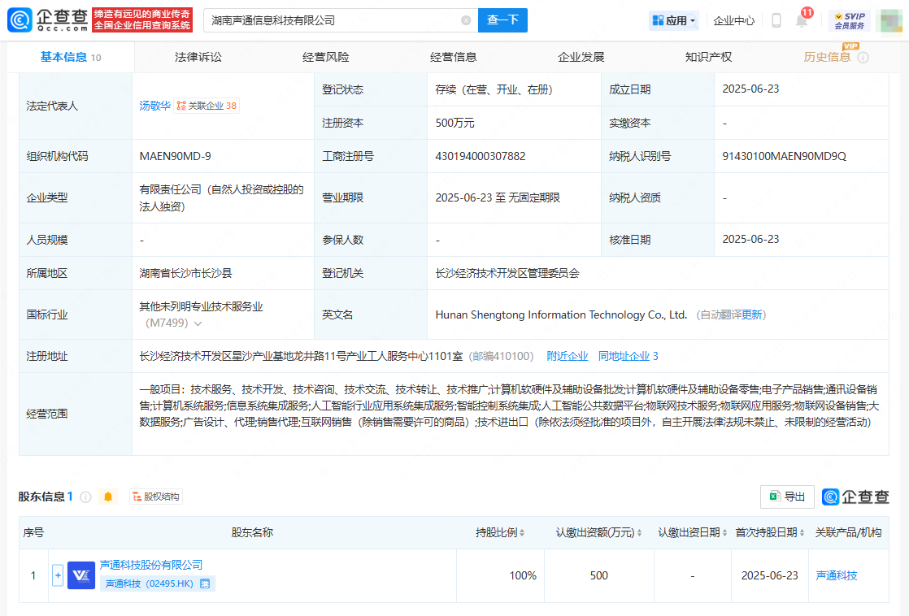Switch to the 企业发展 tab
909x616 pixels.
[x=581, y=57]
